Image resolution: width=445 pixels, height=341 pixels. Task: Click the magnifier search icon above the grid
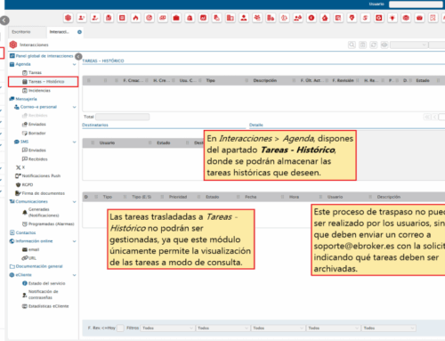[352, 45]
